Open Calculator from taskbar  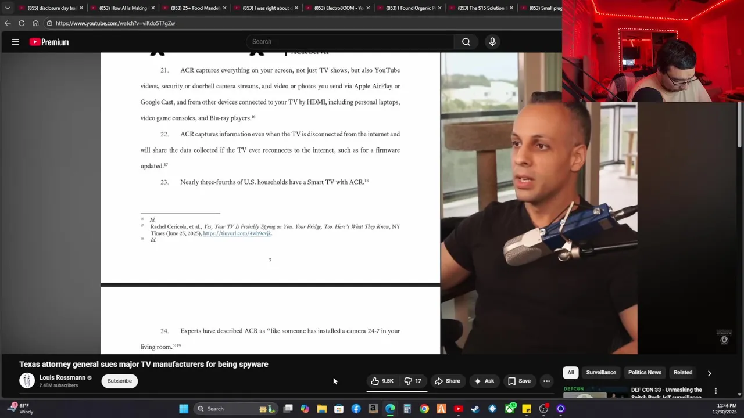[x=407, y=409]
